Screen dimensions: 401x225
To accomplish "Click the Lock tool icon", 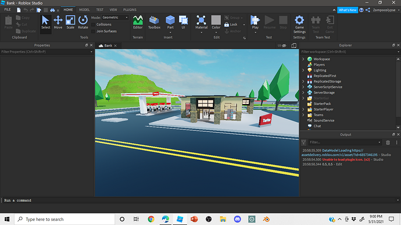I will coord(227,24).
